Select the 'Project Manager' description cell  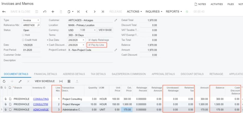[73, 104]
